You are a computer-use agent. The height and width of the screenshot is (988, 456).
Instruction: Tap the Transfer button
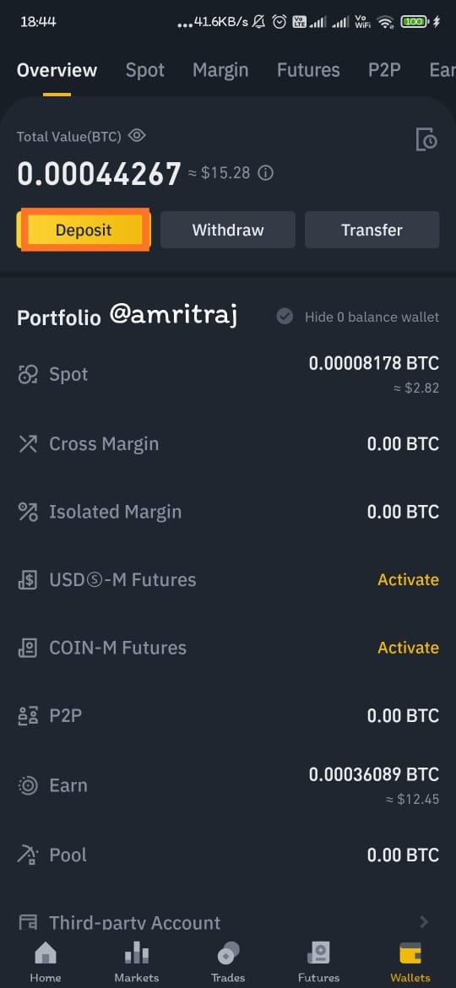(x=372, y=230)
